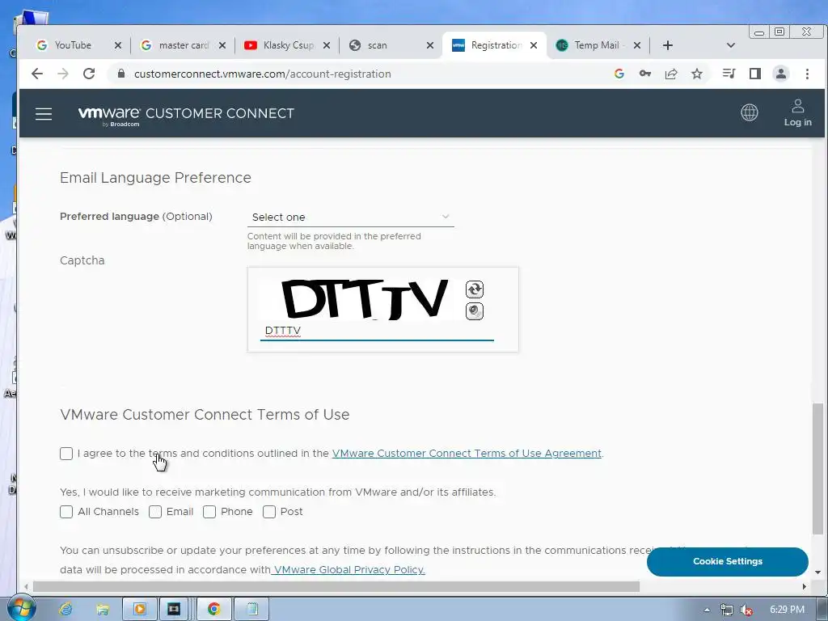Open the hamburger navigation menu

pyautogui.click(x=44, y=114)
